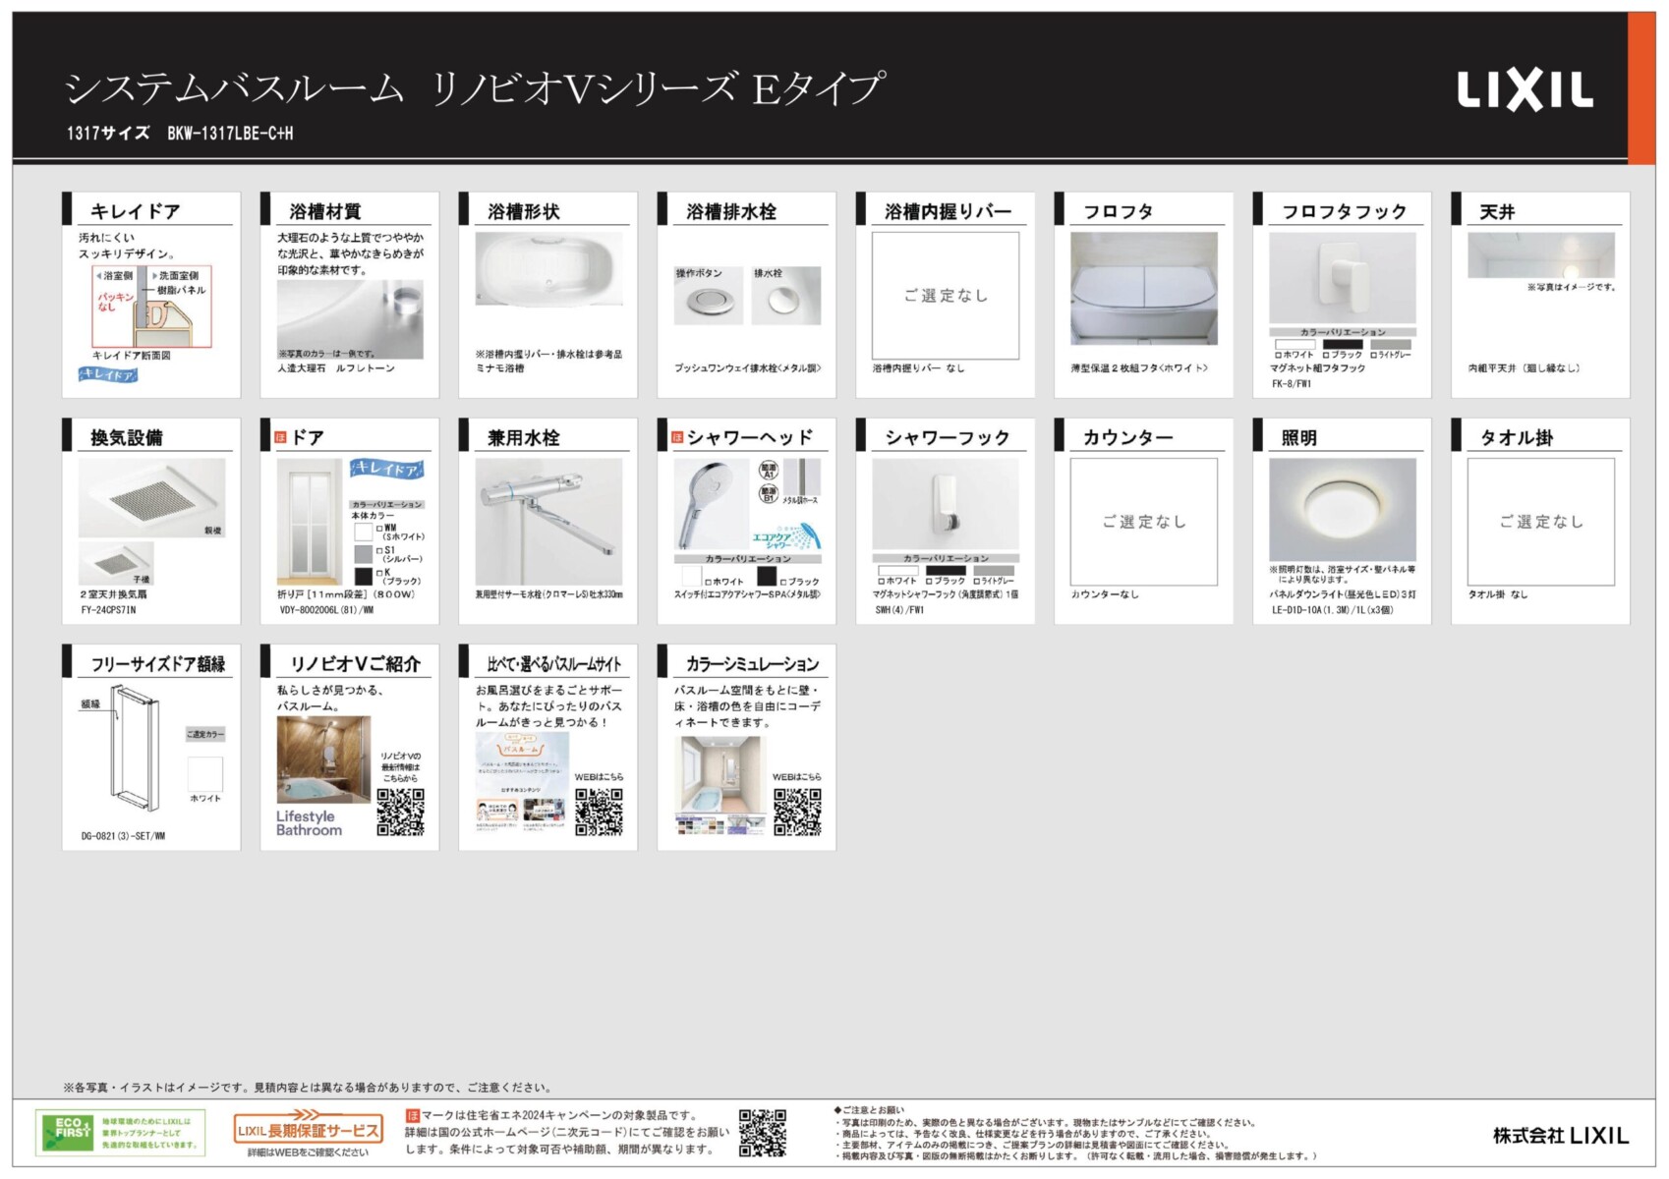Open the LIXIL長期保証サービス badge
Image resolution: width=1669 pixels, height=1179 pixels.
308,1130
